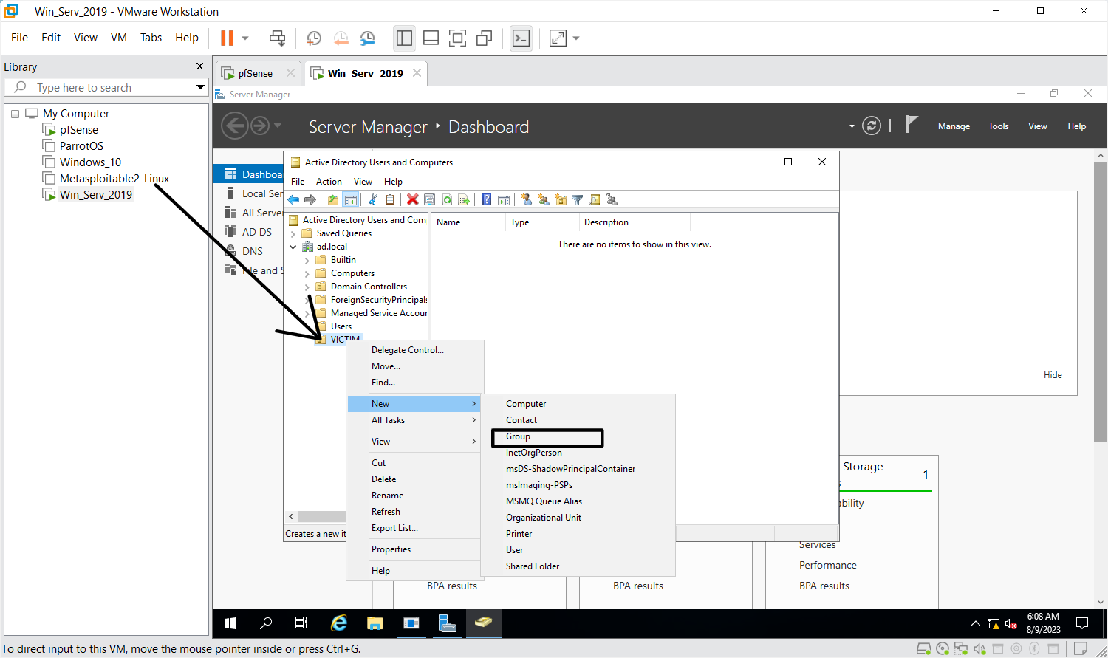Screen dimensions: 1108x658
Task: Expand the Saved Queries tree node
Action: (293, 233)
